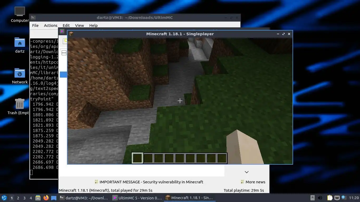
Task: Open the View menu in the terminal
Action: coord(79,26)
